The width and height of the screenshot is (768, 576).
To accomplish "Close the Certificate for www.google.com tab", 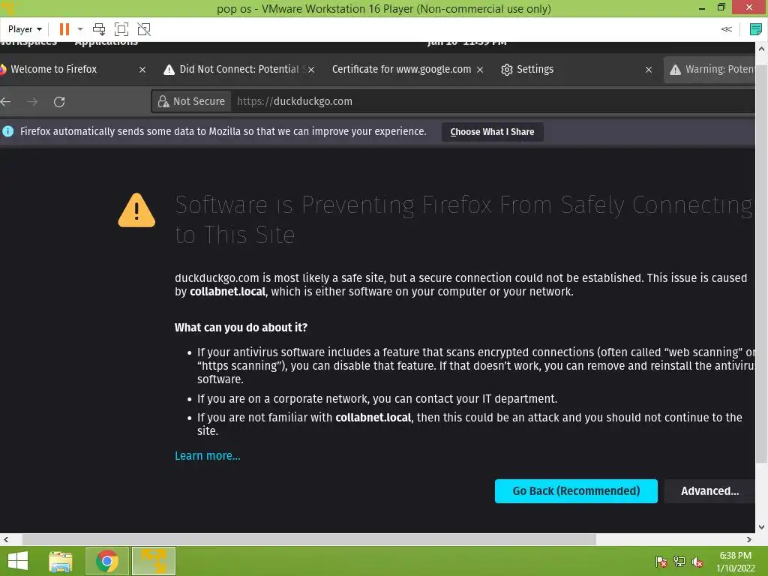I will tap(480, 70).
